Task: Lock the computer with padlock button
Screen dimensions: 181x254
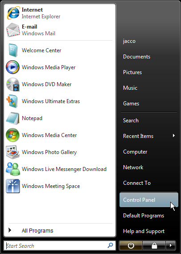Action: 154,246
